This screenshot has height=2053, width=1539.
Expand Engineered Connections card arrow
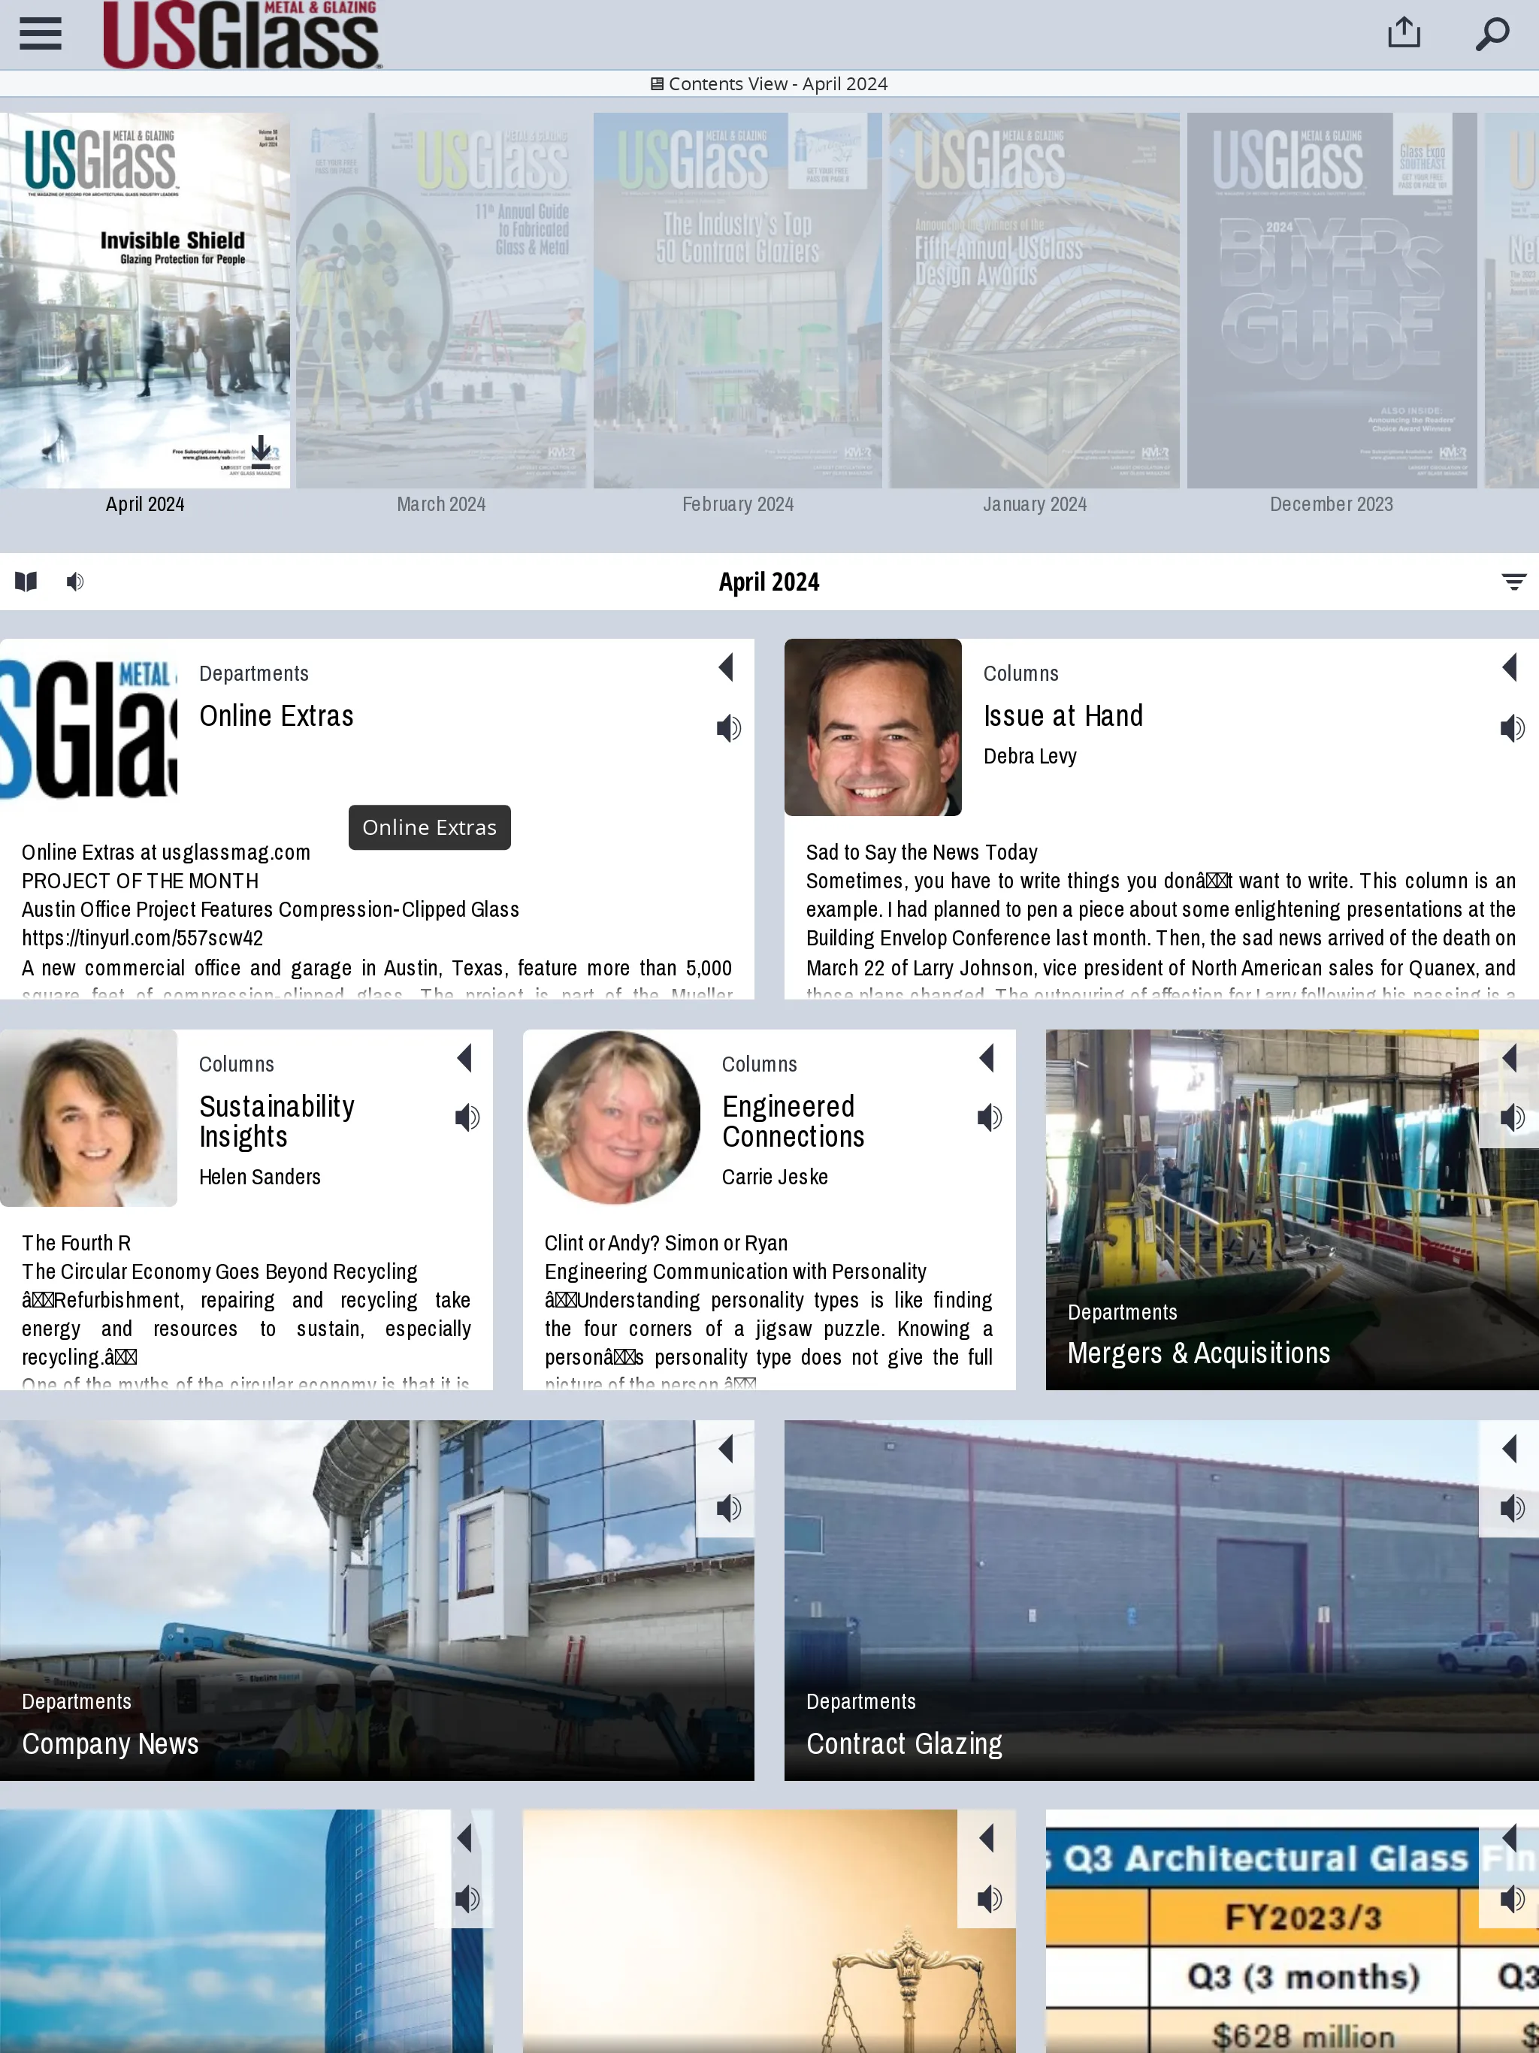[x=987, y=1058]
